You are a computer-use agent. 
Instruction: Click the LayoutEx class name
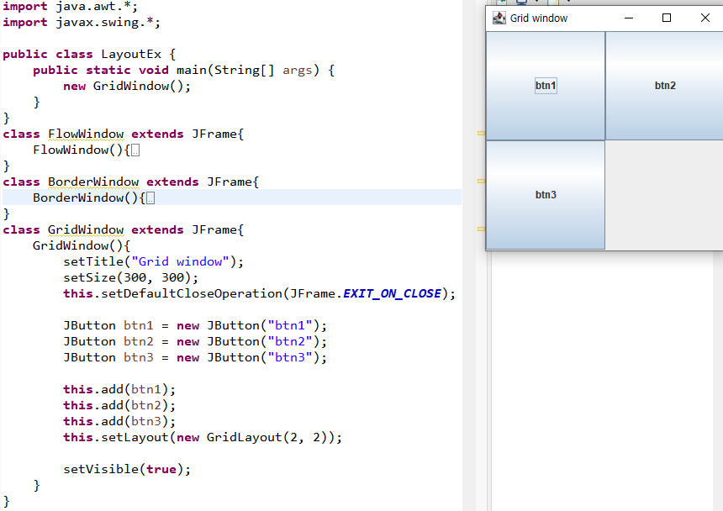131,55
